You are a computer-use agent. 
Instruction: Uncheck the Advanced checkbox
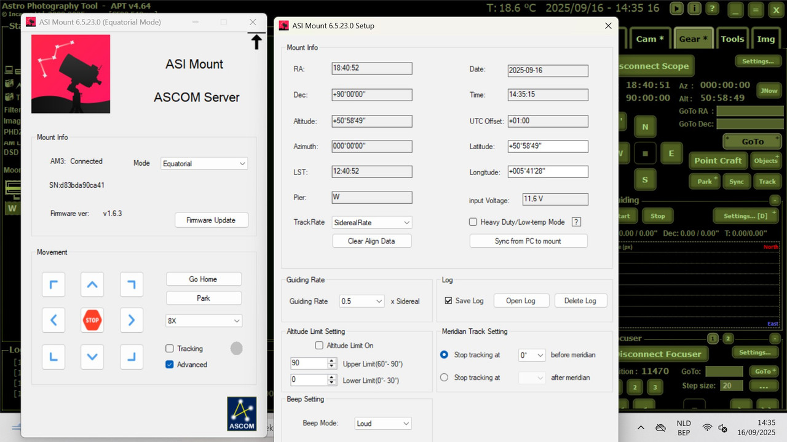(x=170, y=365)
